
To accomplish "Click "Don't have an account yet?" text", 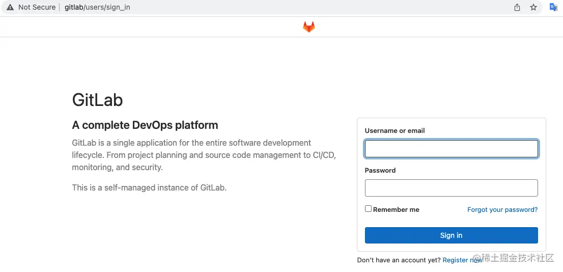I will point(399,260).
